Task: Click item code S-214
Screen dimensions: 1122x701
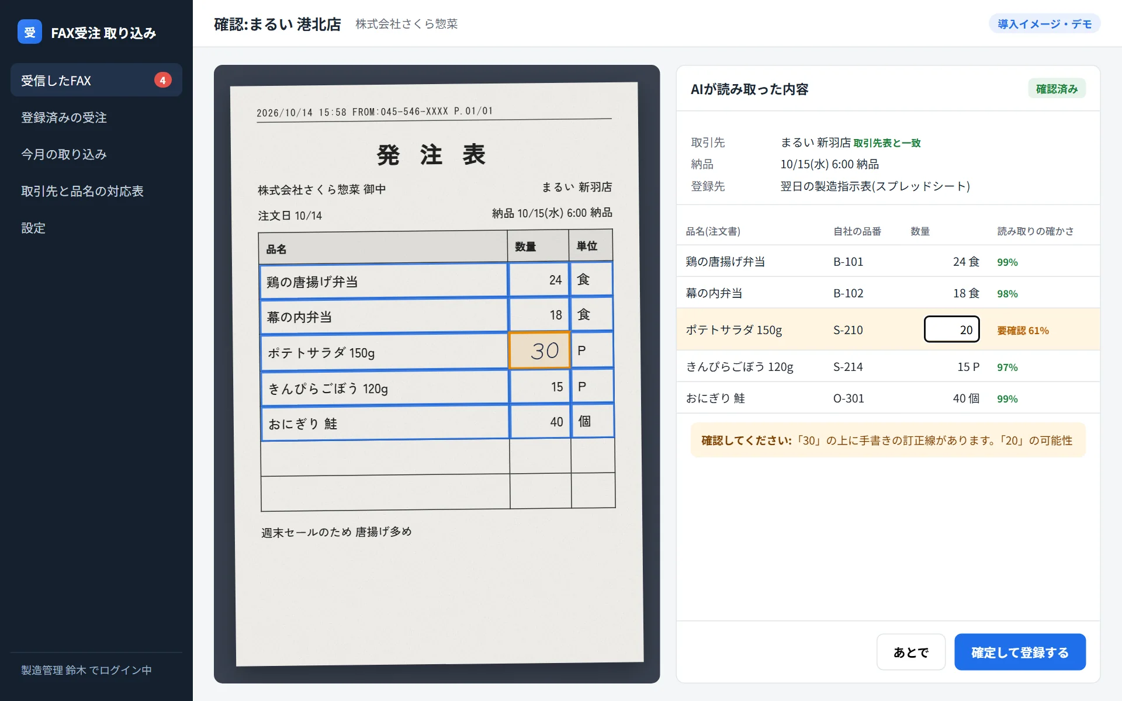Action: click(x=848, y=367)
